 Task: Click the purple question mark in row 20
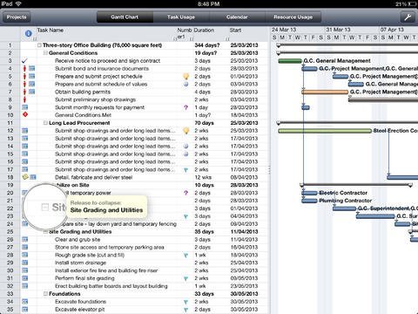pyautogui.click(x=186, y=193)
